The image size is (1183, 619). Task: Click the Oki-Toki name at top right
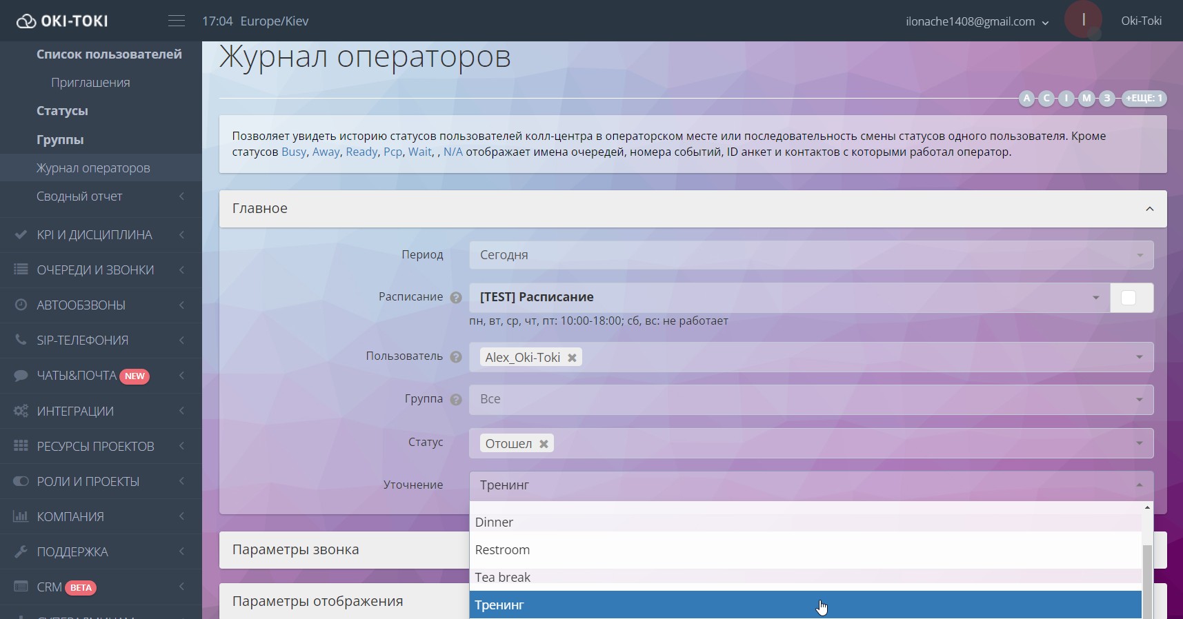[1141, 21]
